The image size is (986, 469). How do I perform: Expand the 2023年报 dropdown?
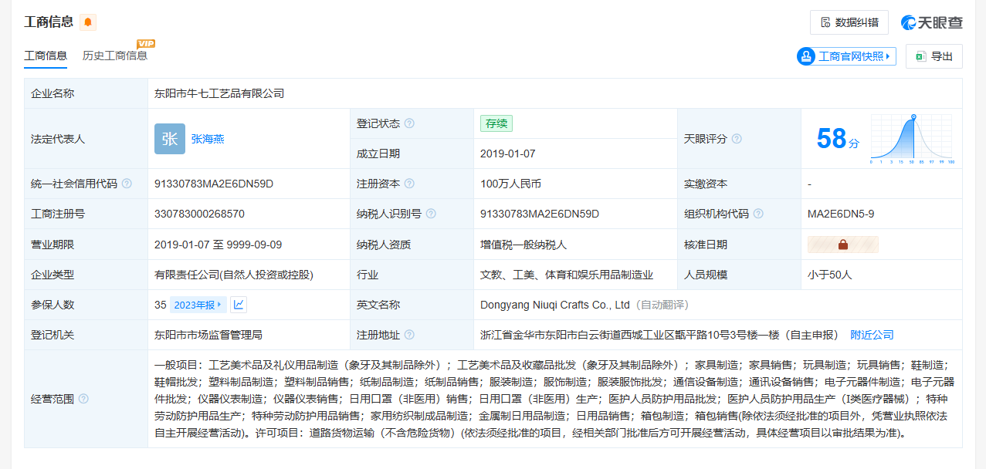click(x=198, y=305)
